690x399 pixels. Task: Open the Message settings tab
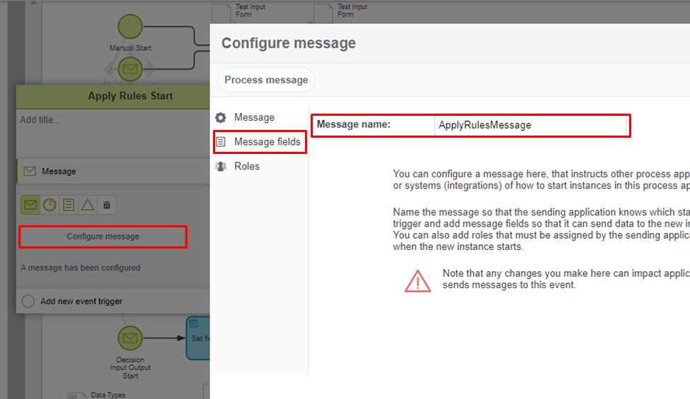coord(254,117)
